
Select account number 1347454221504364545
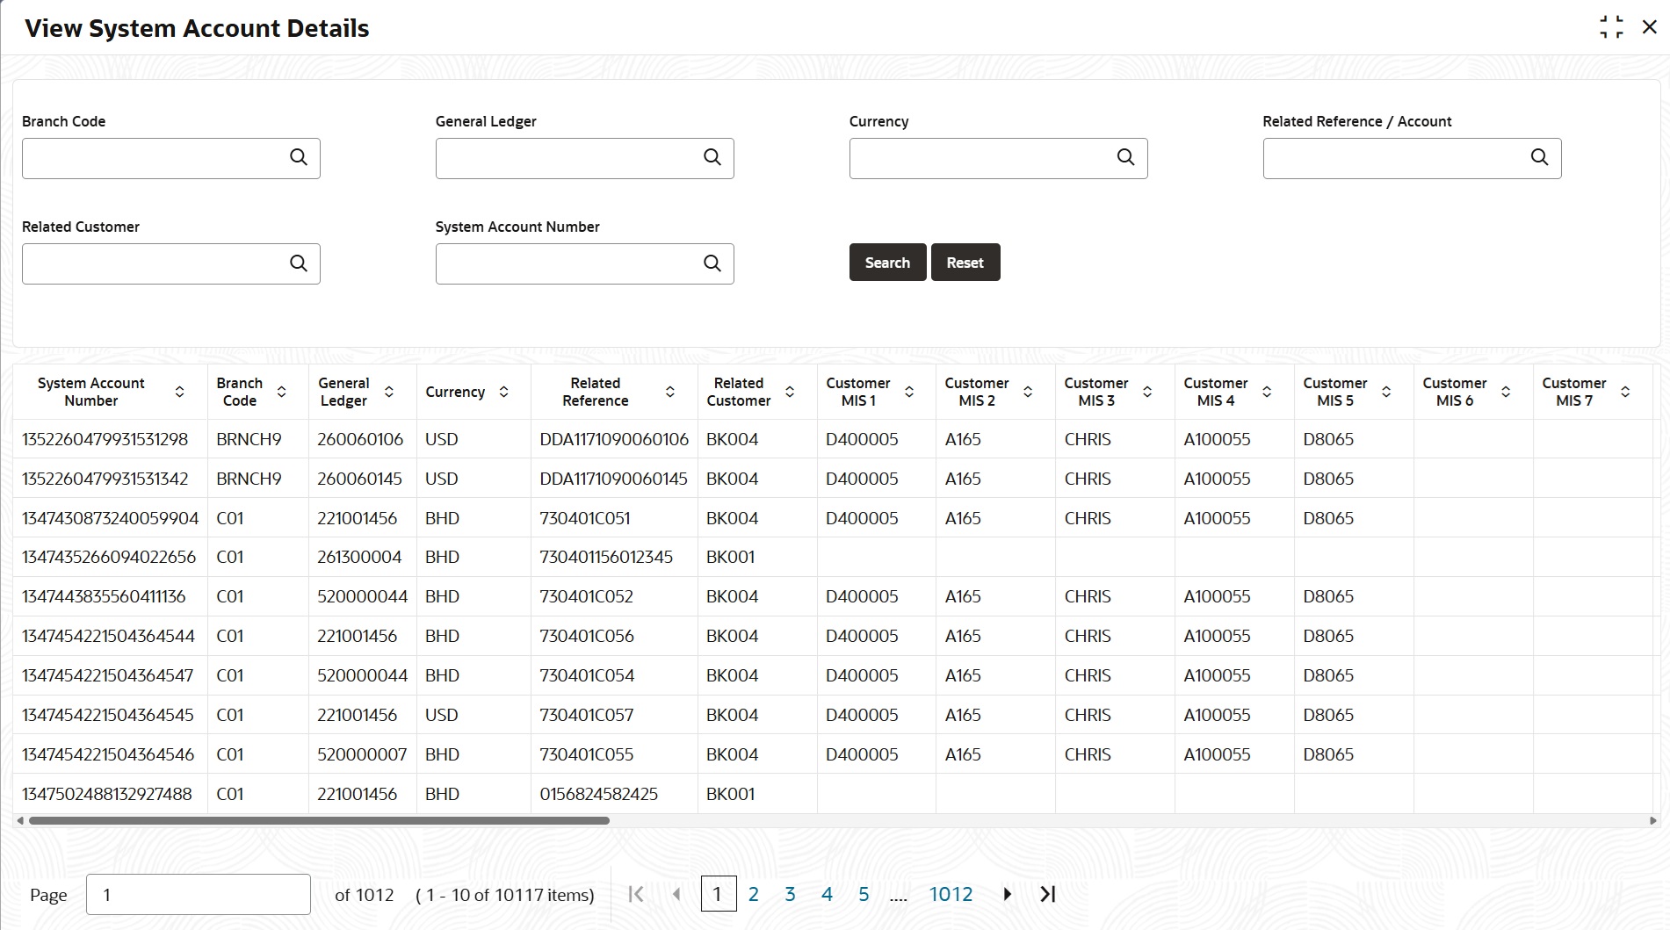click(108, 715)
